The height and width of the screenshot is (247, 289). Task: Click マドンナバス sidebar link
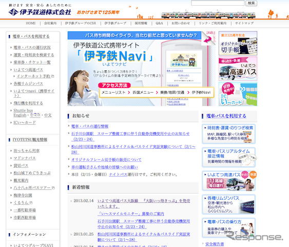(x=25, y=158)
